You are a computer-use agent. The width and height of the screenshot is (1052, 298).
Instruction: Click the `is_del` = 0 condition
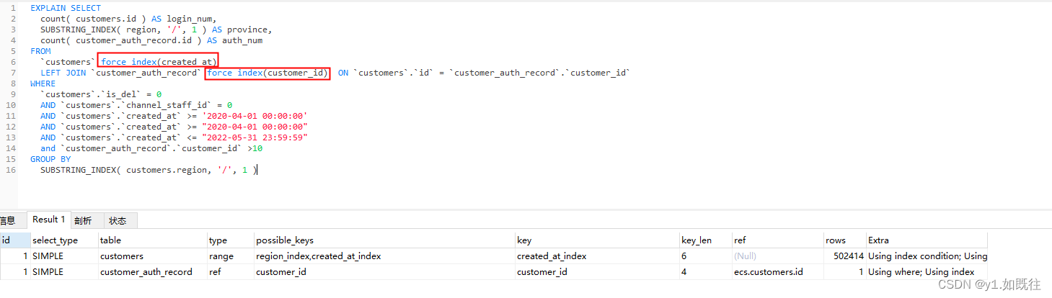pos(101,94)
